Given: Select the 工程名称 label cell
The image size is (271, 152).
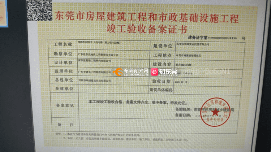Looking at the screenshot, I should pyautogui.click(x=63, y=44).
